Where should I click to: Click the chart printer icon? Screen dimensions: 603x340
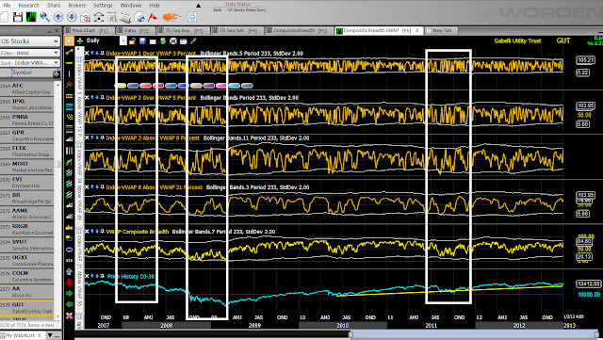(173, 41)
